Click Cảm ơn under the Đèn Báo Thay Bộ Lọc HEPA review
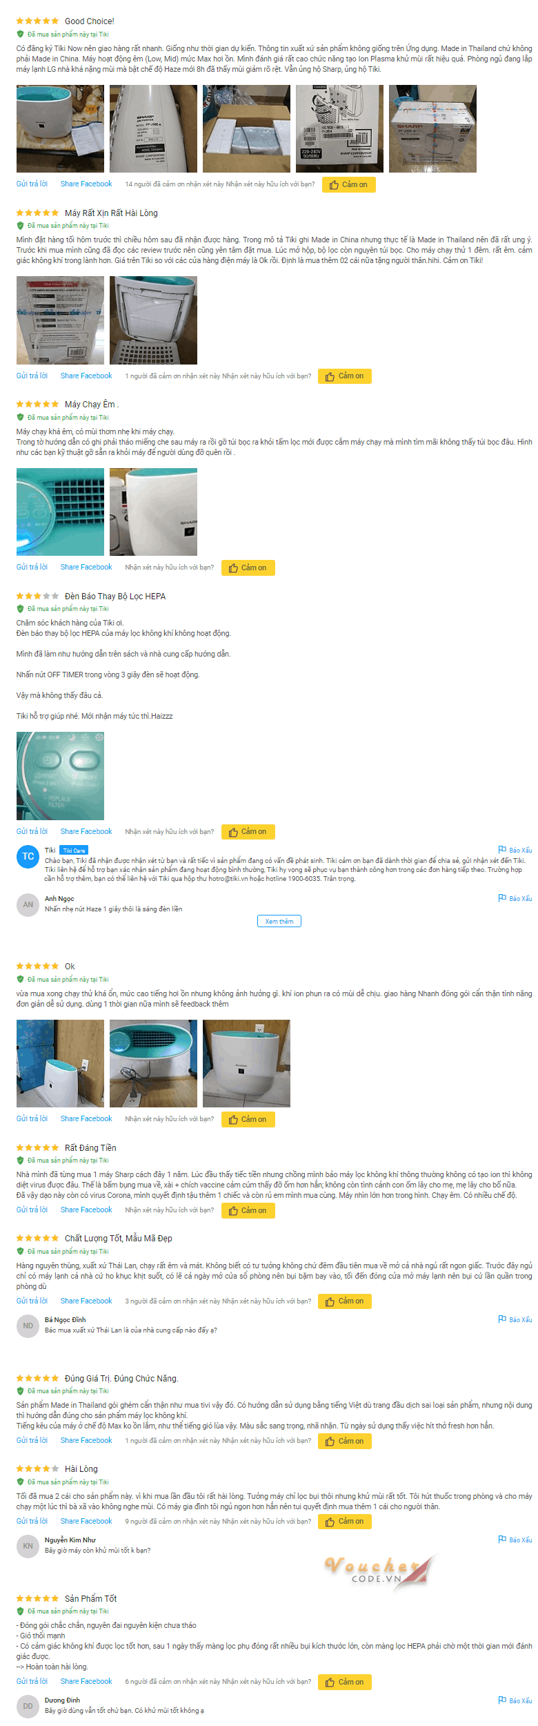The width and height of the screenshot is (538, 1726). pos(248,832)
